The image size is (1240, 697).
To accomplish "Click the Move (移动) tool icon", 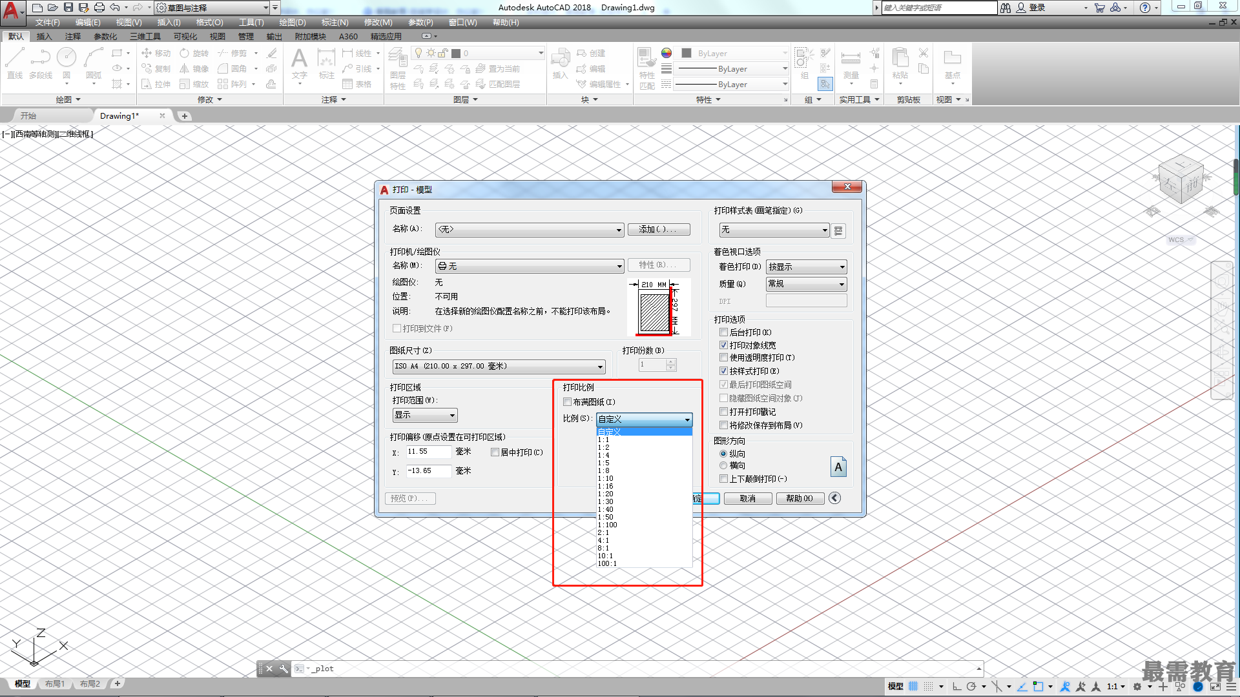I will [x=147, y=53].
